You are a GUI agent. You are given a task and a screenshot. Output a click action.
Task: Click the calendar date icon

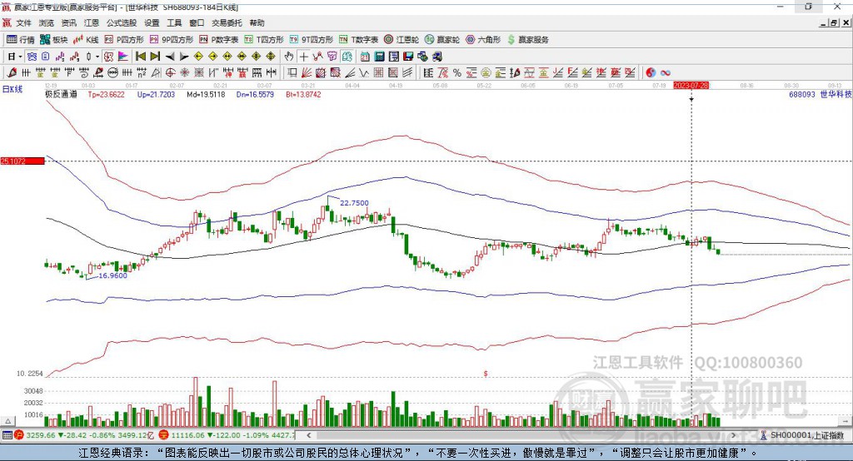365,57
